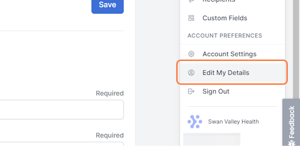Click the ACCOUNT PREFERENCES section header
The height and width of the screenshot is (146, 300).
225,36
